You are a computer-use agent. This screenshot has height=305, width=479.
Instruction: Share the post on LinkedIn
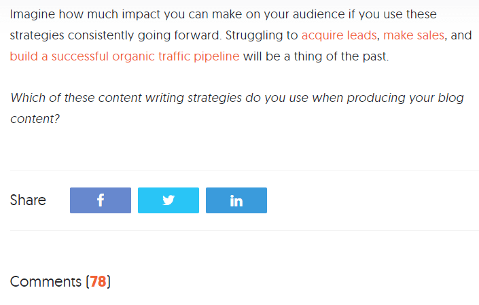(x=236, y=200)
